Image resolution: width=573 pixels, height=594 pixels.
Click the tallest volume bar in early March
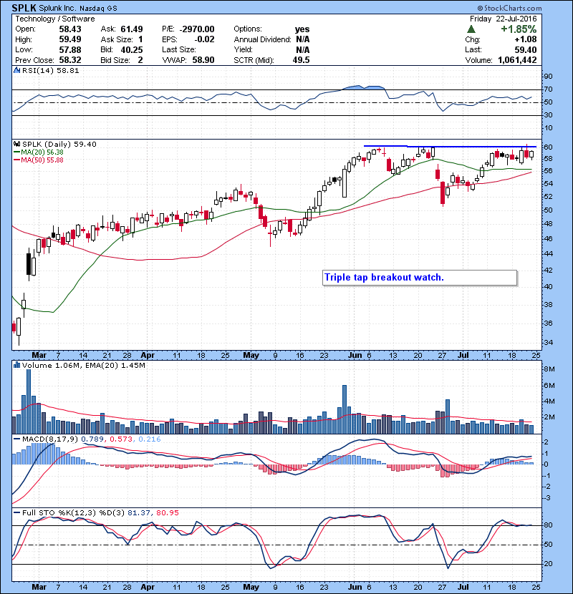29,401
